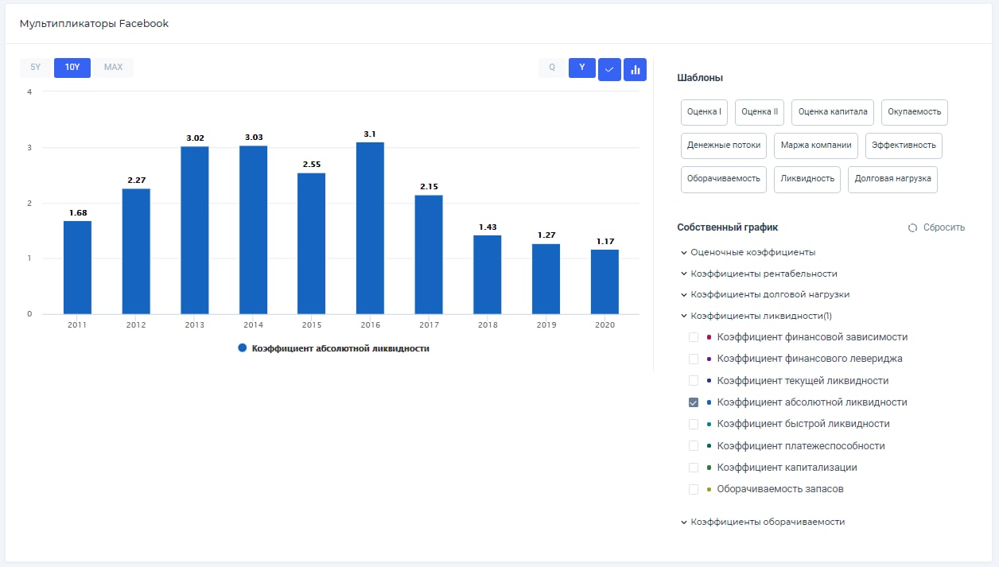Check Оборачиваемость запасов checkbox
The height and width of the screenshot is (567, 999).
694,489
